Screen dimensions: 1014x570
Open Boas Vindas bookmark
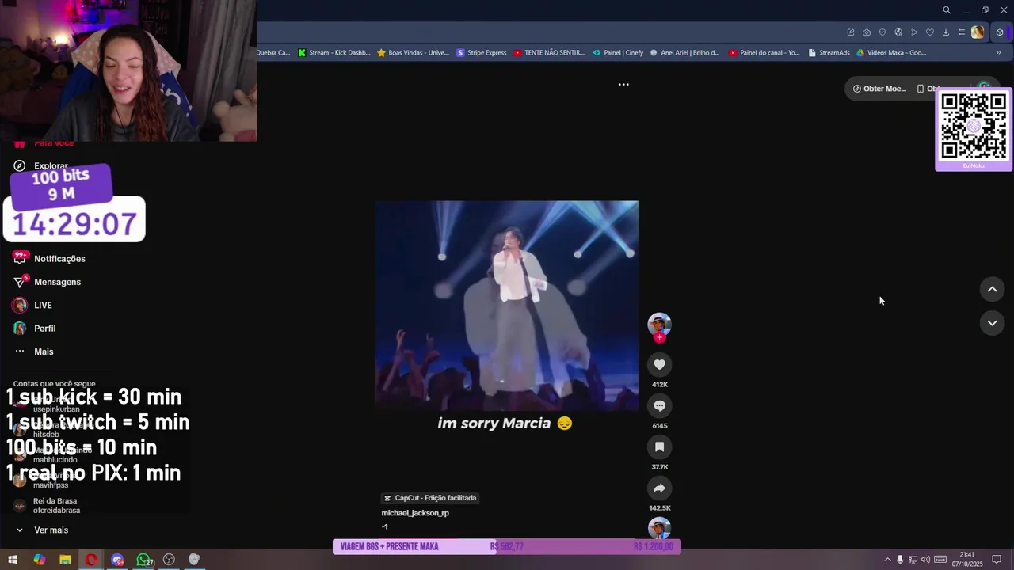coord(413,53)
